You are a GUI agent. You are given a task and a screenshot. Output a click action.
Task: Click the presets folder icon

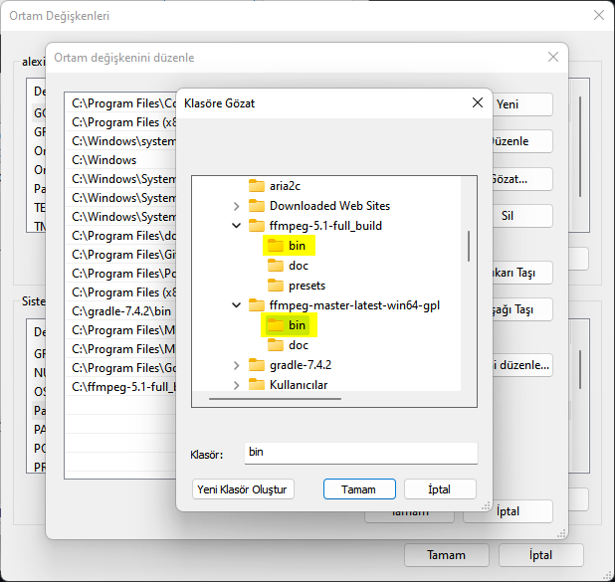tap(276, 286)
